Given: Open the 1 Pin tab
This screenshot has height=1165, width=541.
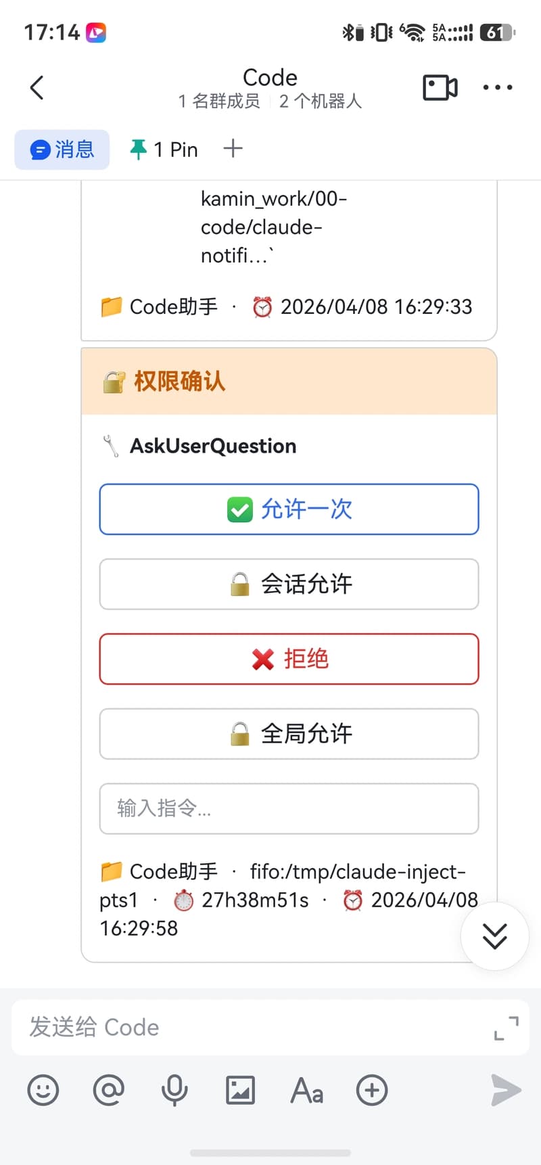Looking at the screenshot, I should 164,150.
